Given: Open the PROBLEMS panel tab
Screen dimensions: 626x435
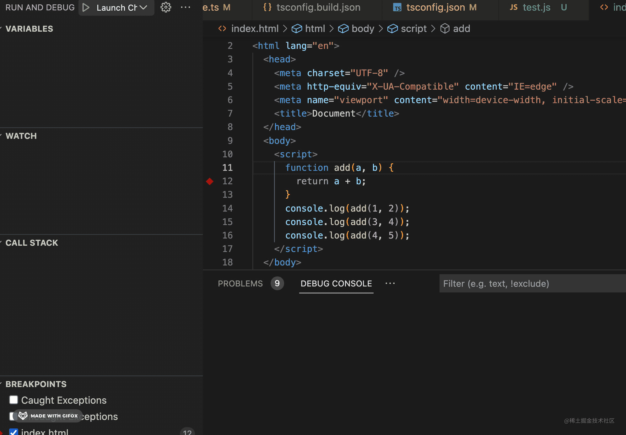Looking at the screenshot, I should coord(240,284).
